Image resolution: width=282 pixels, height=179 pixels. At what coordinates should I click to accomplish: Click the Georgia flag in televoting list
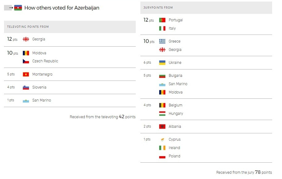point(26,39)
